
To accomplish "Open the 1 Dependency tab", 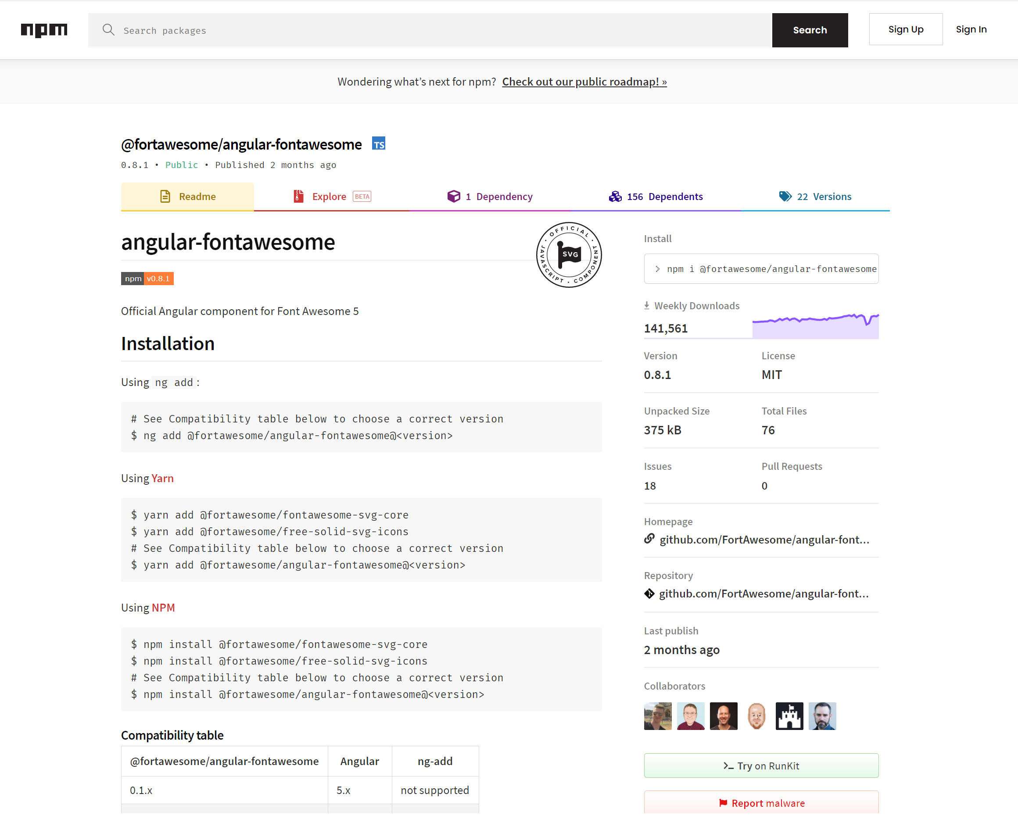I will pos(490,197).
